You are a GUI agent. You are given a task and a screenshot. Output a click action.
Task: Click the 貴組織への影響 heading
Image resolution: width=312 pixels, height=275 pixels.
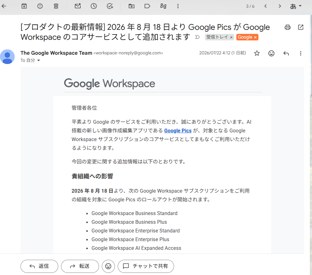[92, 176]
